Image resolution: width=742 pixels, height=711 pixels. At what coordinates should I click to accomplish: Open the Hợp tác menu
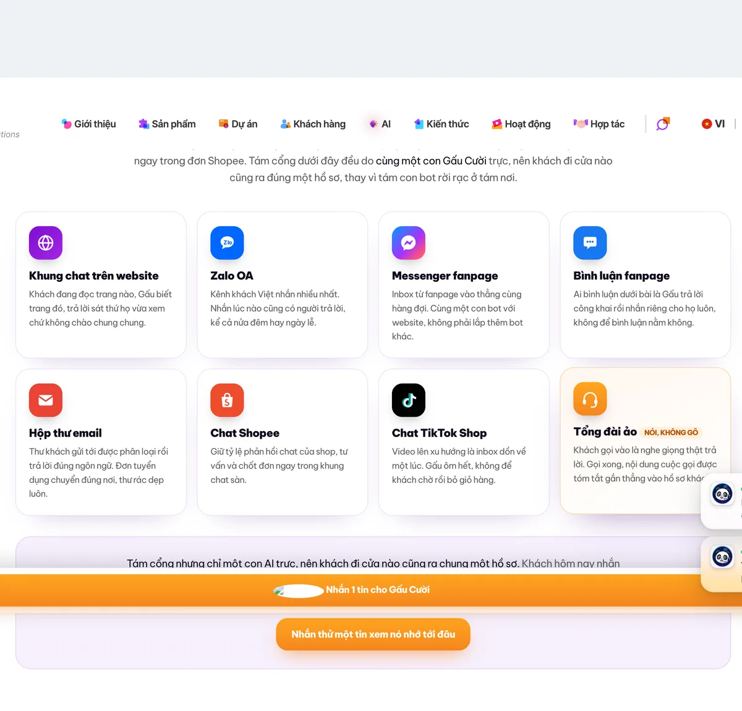pos(599,124)
